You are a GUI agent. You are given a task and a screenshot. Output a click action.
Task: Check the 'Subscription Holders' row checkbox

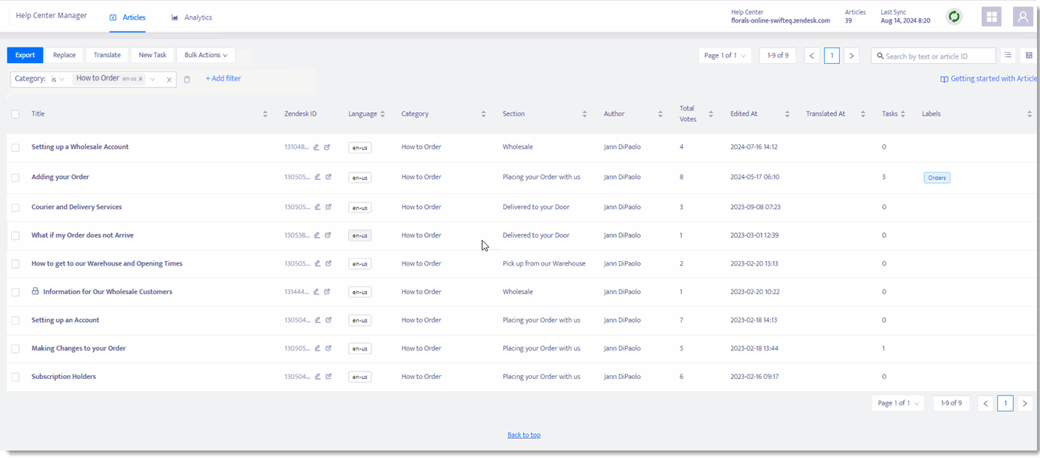click(x=15, y=377)
